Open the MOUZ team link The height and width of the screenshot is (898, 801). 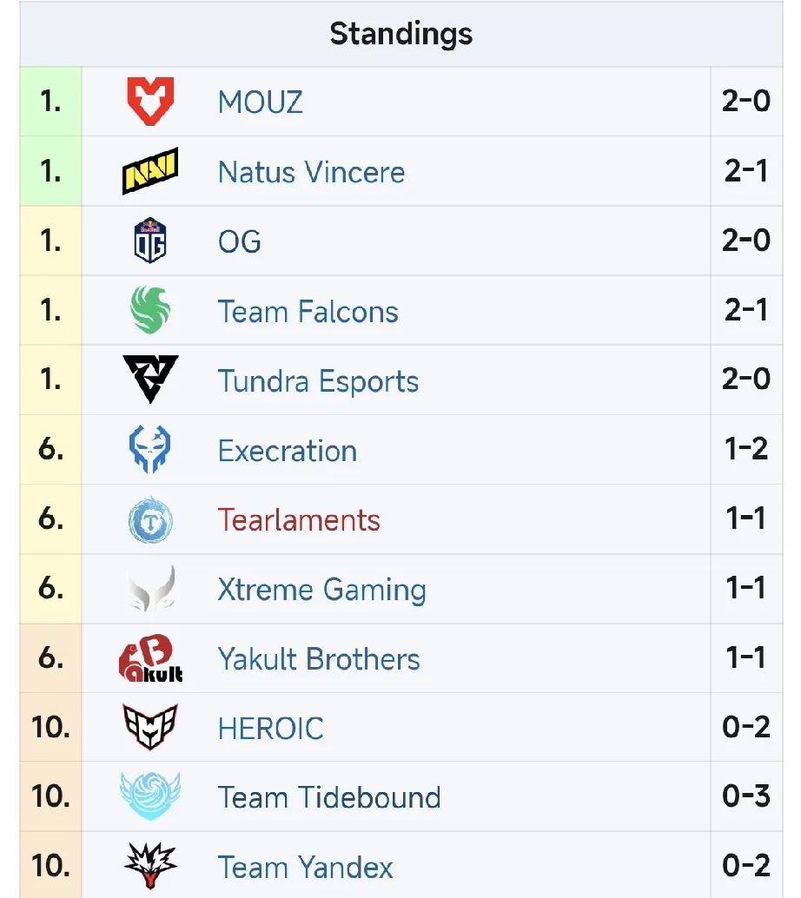pos(261,102)
